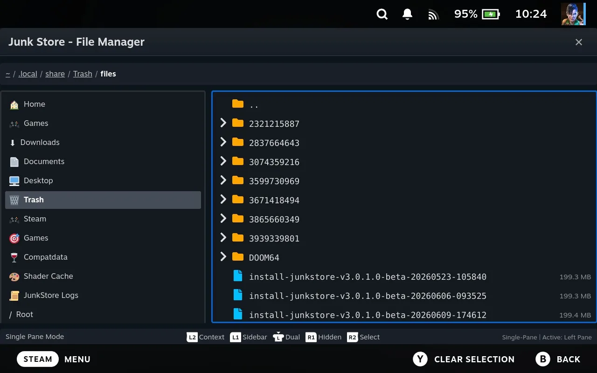Viewport: 597px width, 373px height.
Task: Click folder icon of 2321215887
Action: click(238, 123)
